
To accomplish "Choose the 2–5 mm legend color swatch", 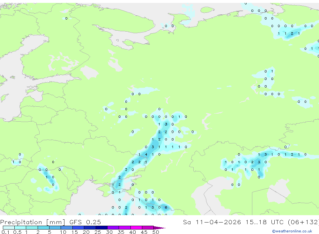I will tap(43, 228).
